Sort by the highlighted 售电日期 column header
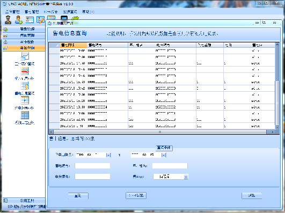The image size is (285, 213). pos(73,45)
